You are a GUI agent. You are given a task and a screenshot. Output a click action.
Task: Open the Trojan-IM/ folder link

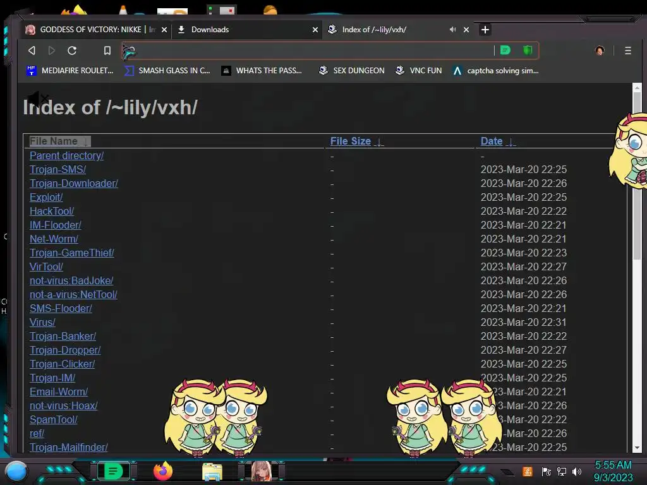tap(52, 378)
